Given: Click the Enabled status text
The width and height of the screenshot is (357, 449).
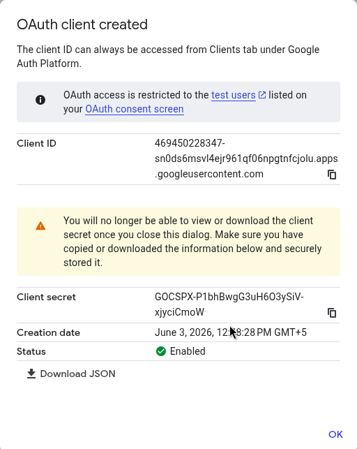Looking at the screenshot, I should click(188, 351).
